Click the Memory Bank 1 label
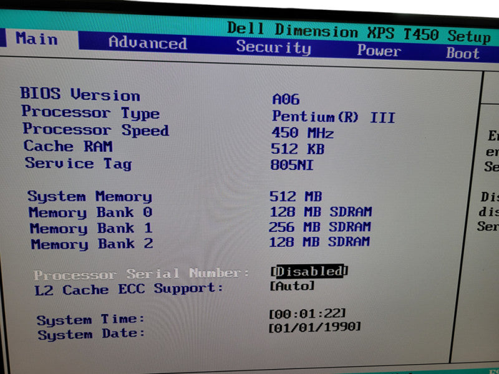 [92, 228]
